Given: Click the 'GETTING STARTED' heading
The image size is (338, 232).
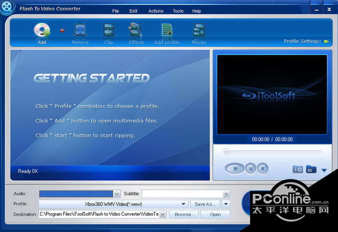Looking at the screenshot, I should pos(92,78).
